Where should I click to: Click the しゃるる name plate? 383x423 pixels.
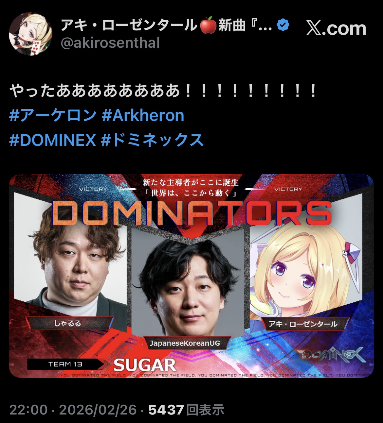tap(68, 324)
